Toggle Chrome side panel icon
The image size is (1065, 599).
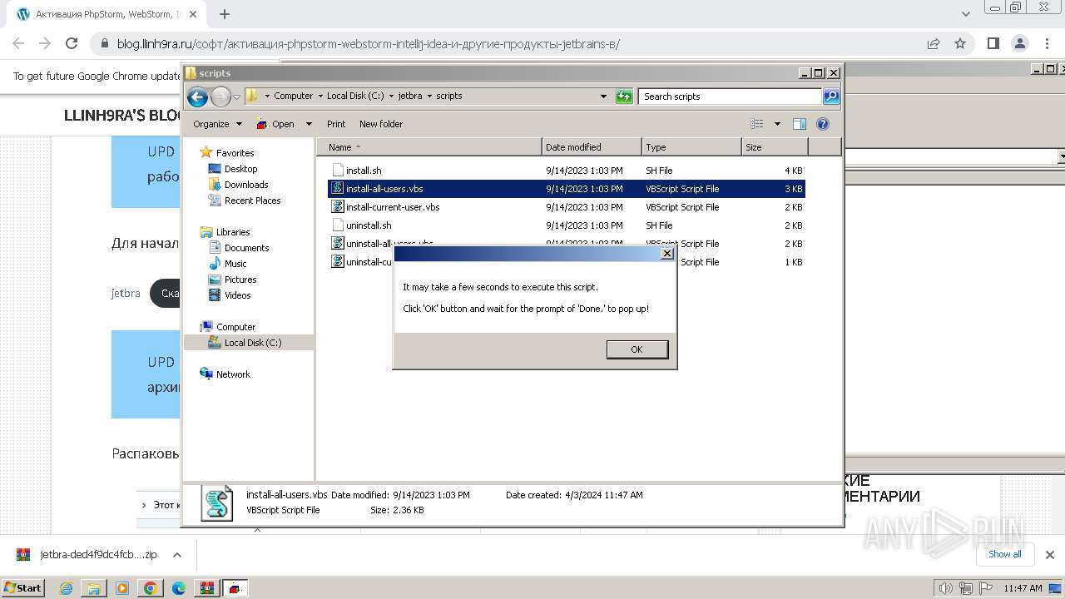point(993,43)
